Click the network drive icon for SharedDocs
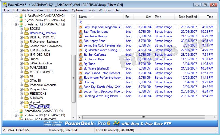220x135 pixels. click(x=21, y=111)
